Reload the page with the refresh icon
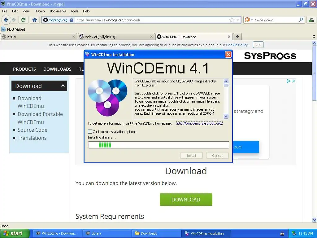Image resolution: width=317 pixels, height=238 pixels. click(23, 20)
